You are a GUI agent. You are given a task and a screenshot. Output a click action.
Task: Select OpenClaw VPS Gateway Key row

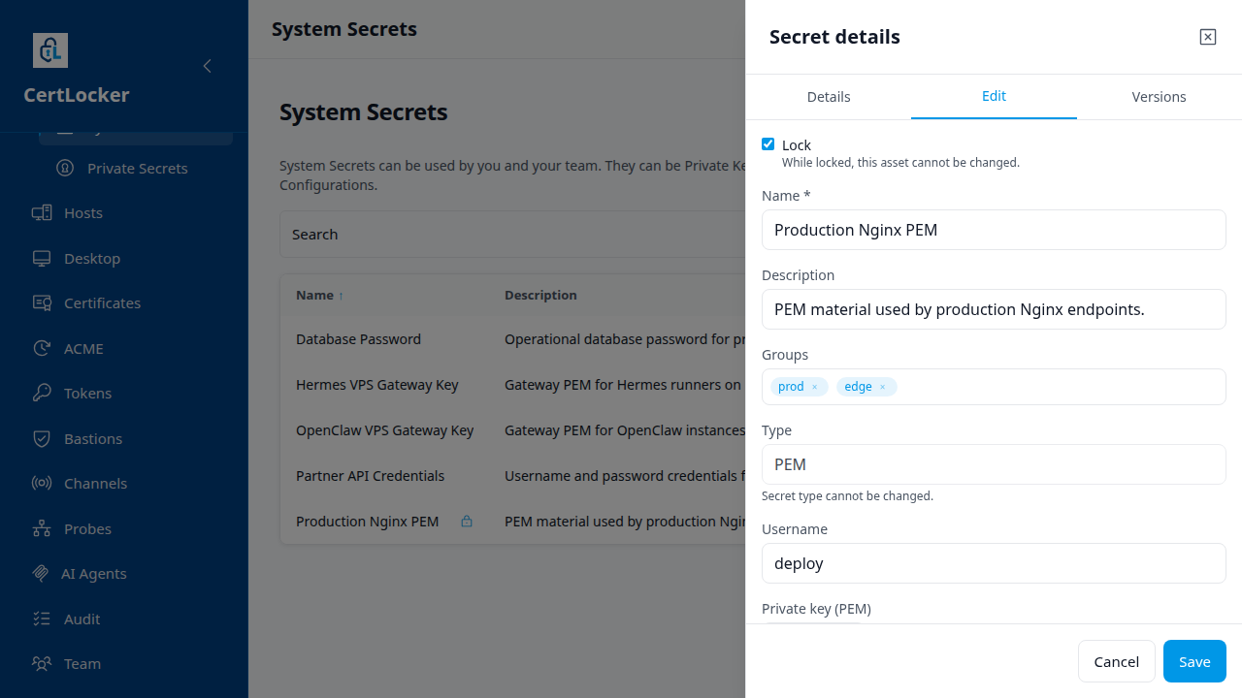512,430
